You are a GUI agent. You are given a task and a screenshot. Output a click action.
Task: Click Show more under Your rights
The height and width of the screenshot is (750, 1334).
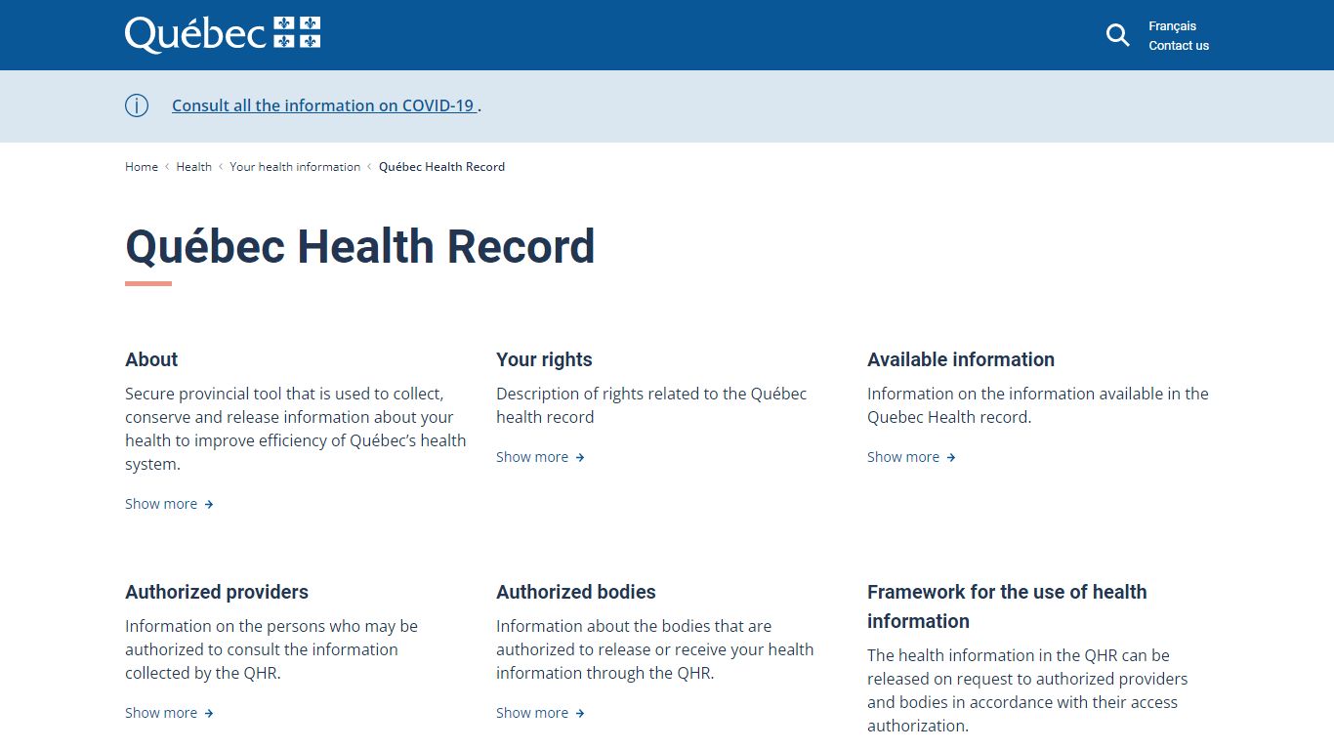[540, 457]
